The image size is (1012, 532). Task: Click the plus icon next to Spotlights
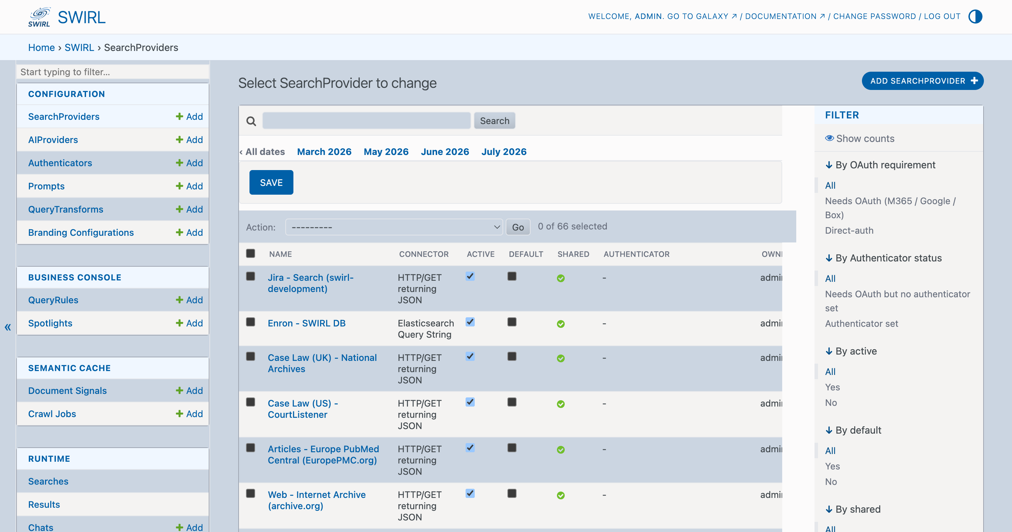179,323
